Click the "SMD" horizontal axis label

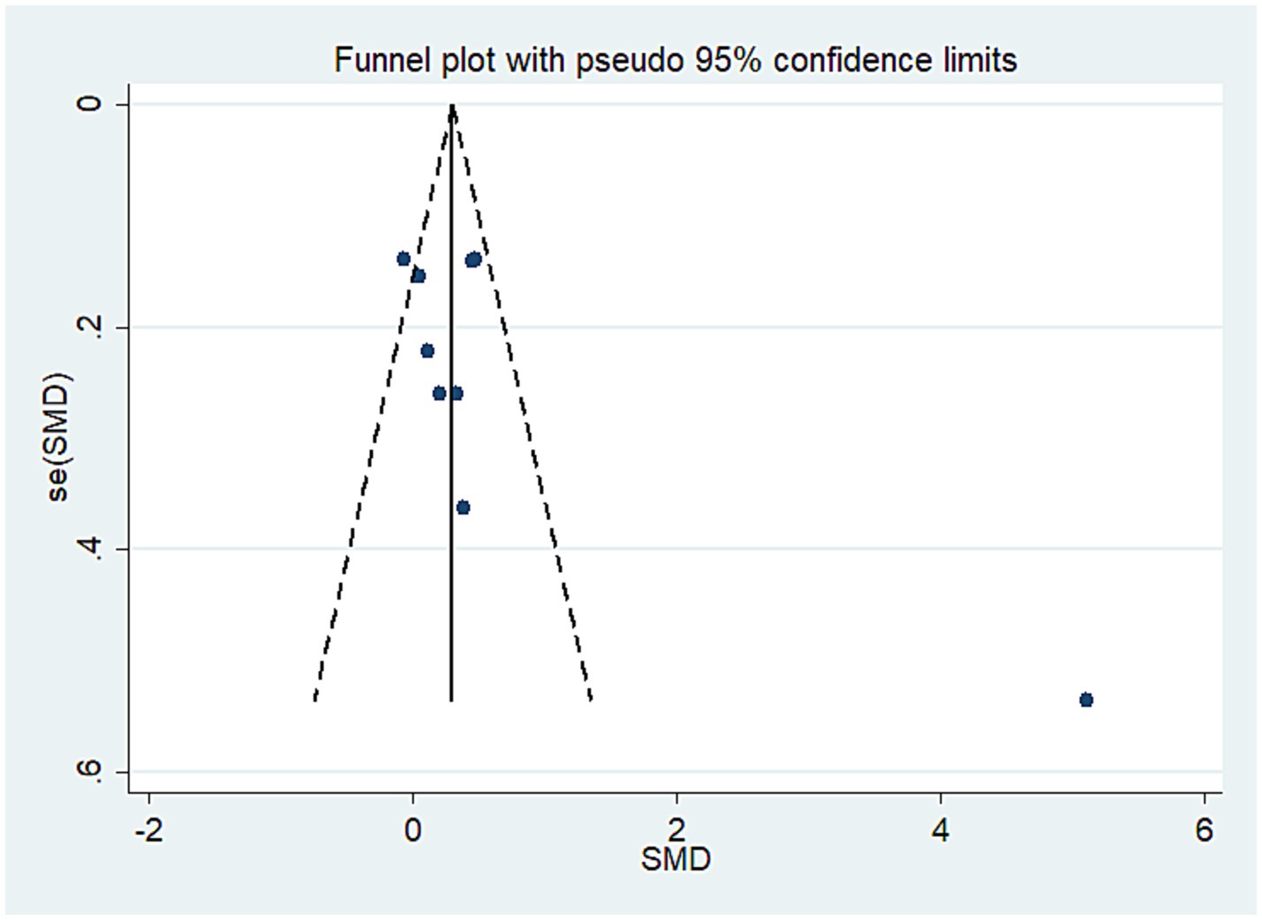[x=676, y=859]
